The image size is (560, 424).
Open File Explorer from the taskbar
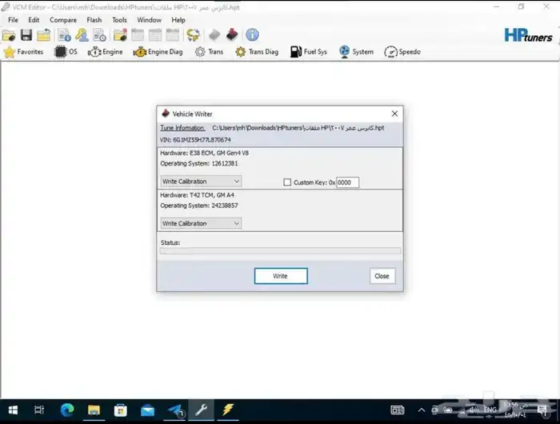(94, 410)
